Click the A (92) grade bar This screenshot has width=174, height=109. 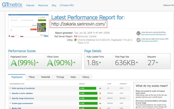[88, 88]
